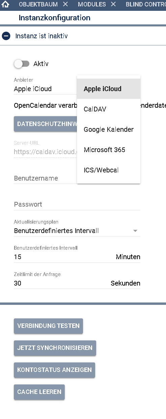Screen dimensions: 166x419
Task: Open Kontostatus anzeigen
Action: [54, 370]
